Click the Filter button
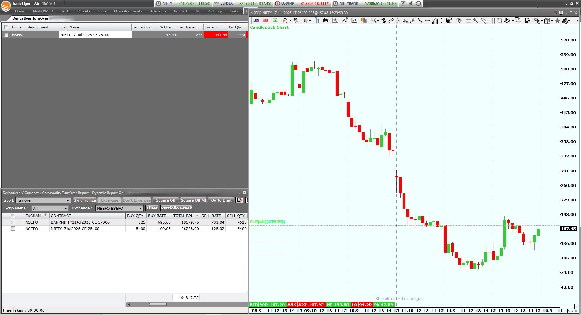The height and width of the screenshot is (315, 581). click(152, 208)
